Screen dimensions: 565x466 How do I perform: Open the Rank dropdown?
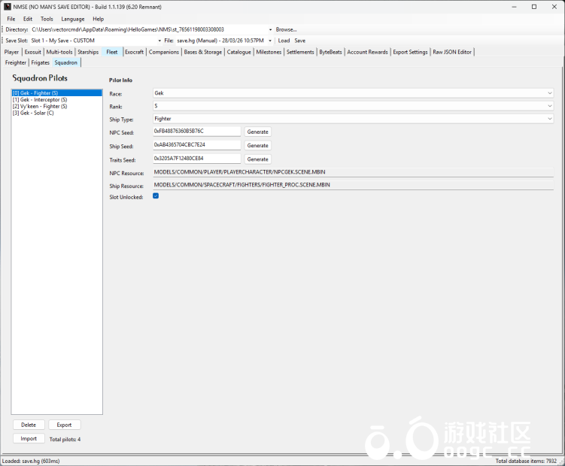(550, 106)
